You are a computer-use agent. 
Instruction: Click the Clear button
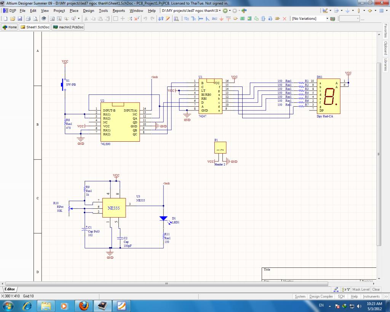(376, 290)
